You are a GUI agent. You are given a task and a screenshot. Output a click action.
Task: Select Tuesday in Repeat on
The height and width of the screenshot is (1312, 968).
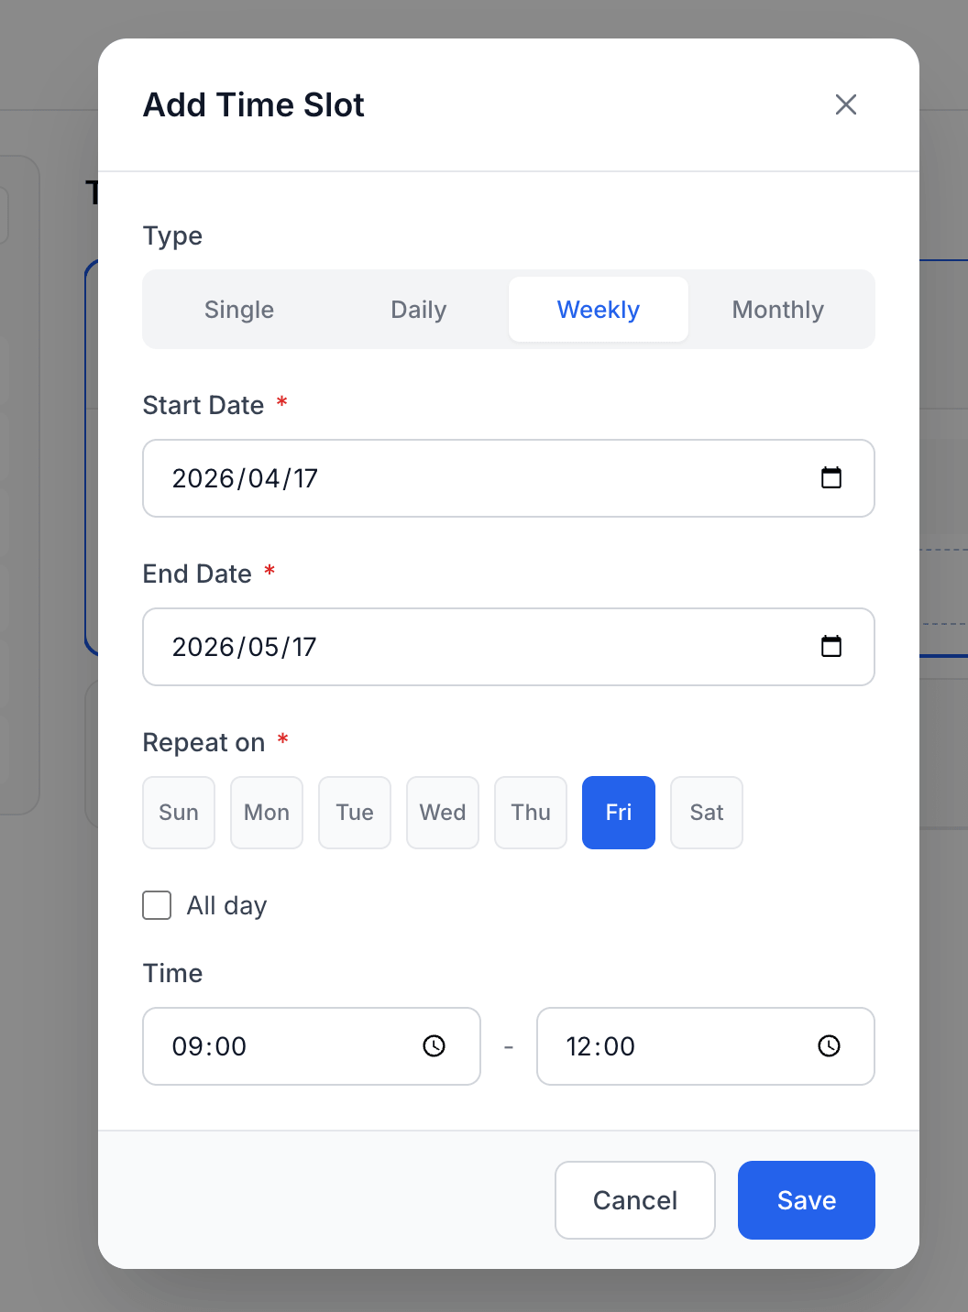354,812
